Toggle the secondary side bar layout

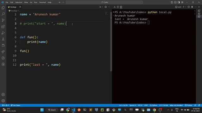pyautogui.click(x=179, y=2)
